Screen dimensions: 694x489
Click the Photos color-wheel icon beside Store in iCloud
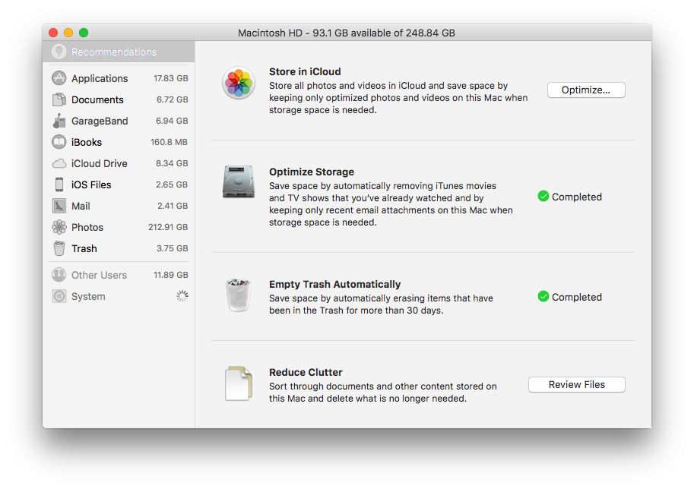pyautogui.click(x=238, y=84)
